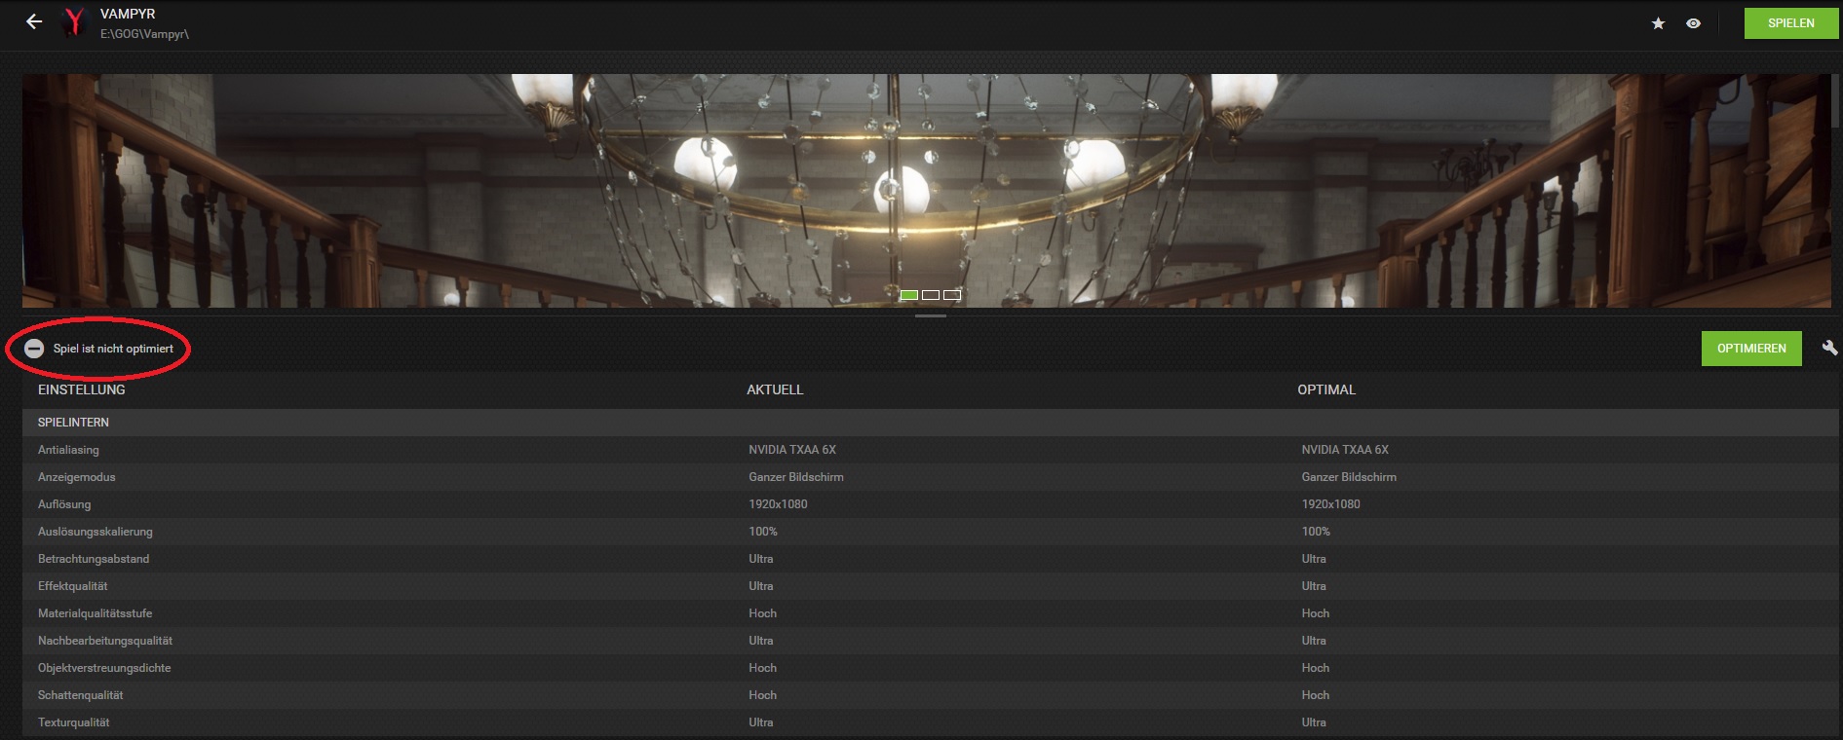Screen dimensions: 1843x740
Task: Click the chandelier screenshot banner
Action: tap(926, 191)
